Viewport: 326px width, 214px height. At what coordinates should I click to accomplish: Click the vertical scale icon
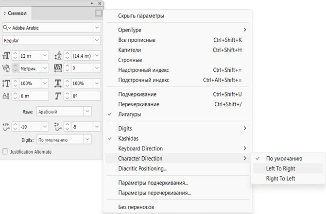6,83
